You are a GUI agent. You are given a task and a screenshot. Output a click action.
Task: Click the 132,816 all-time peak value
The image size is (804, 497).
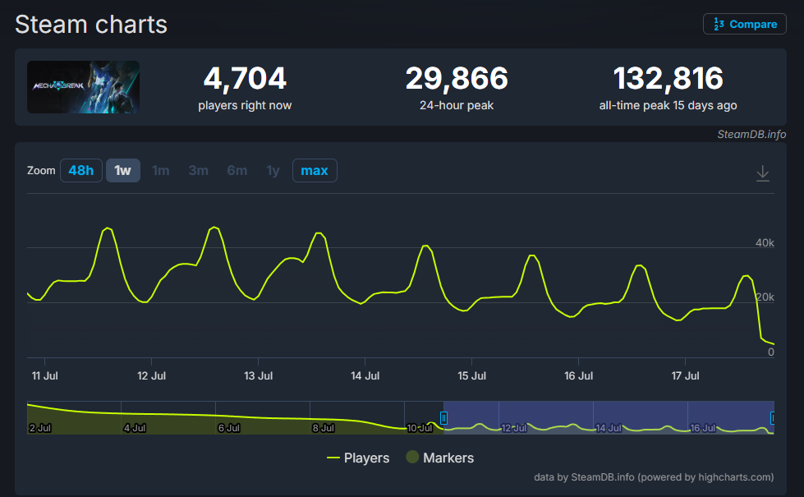pos(668,79)
